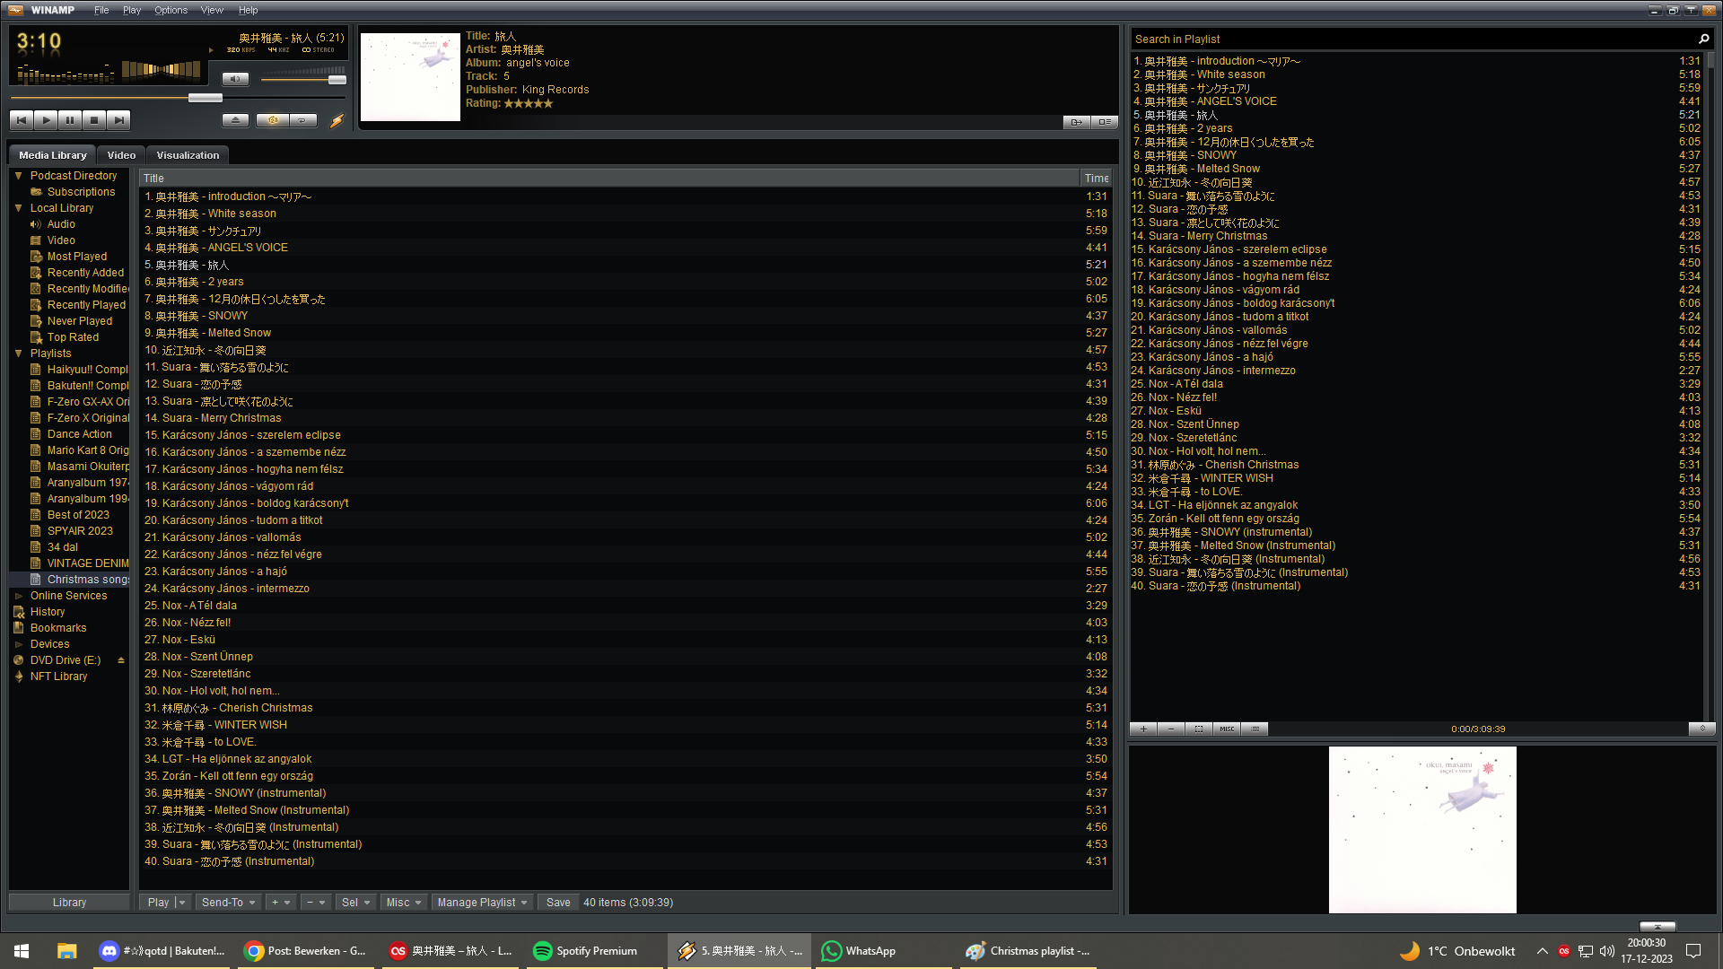Click the list options button in the playlist editor
Screen dimensions: 1723x969
[1255, 729]
